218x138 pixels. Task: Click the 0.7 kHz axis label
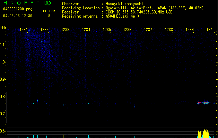pyautogui.click(x=3, y=114)
